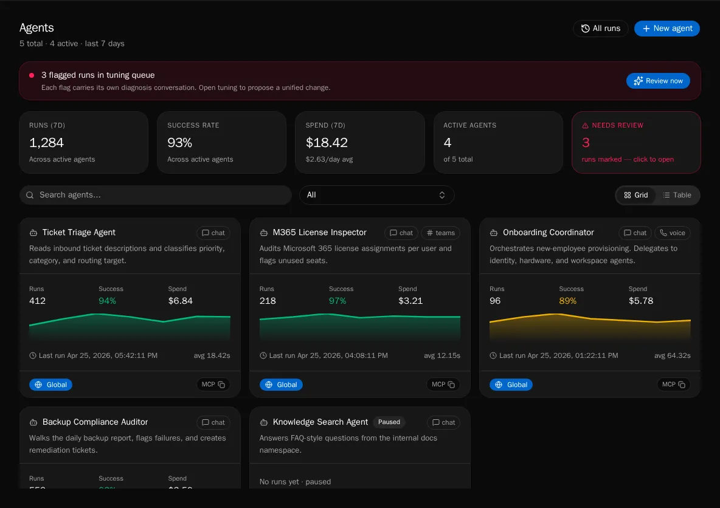Click clock icon by M365 last run
Viewport: 720px width, 508px height.
[263, 355]
